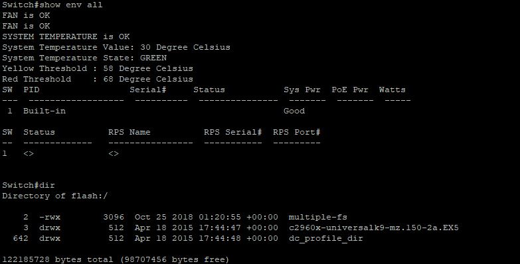The height and width of the screenshot is (264, 520).
Task: Click the 'Serial#' column header
Action: tap(148, 90)
